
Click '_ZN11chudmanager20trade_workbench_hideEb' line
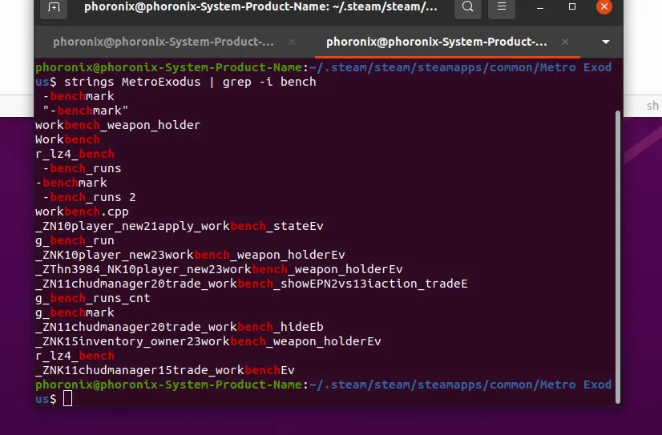(x=179, y=327)
